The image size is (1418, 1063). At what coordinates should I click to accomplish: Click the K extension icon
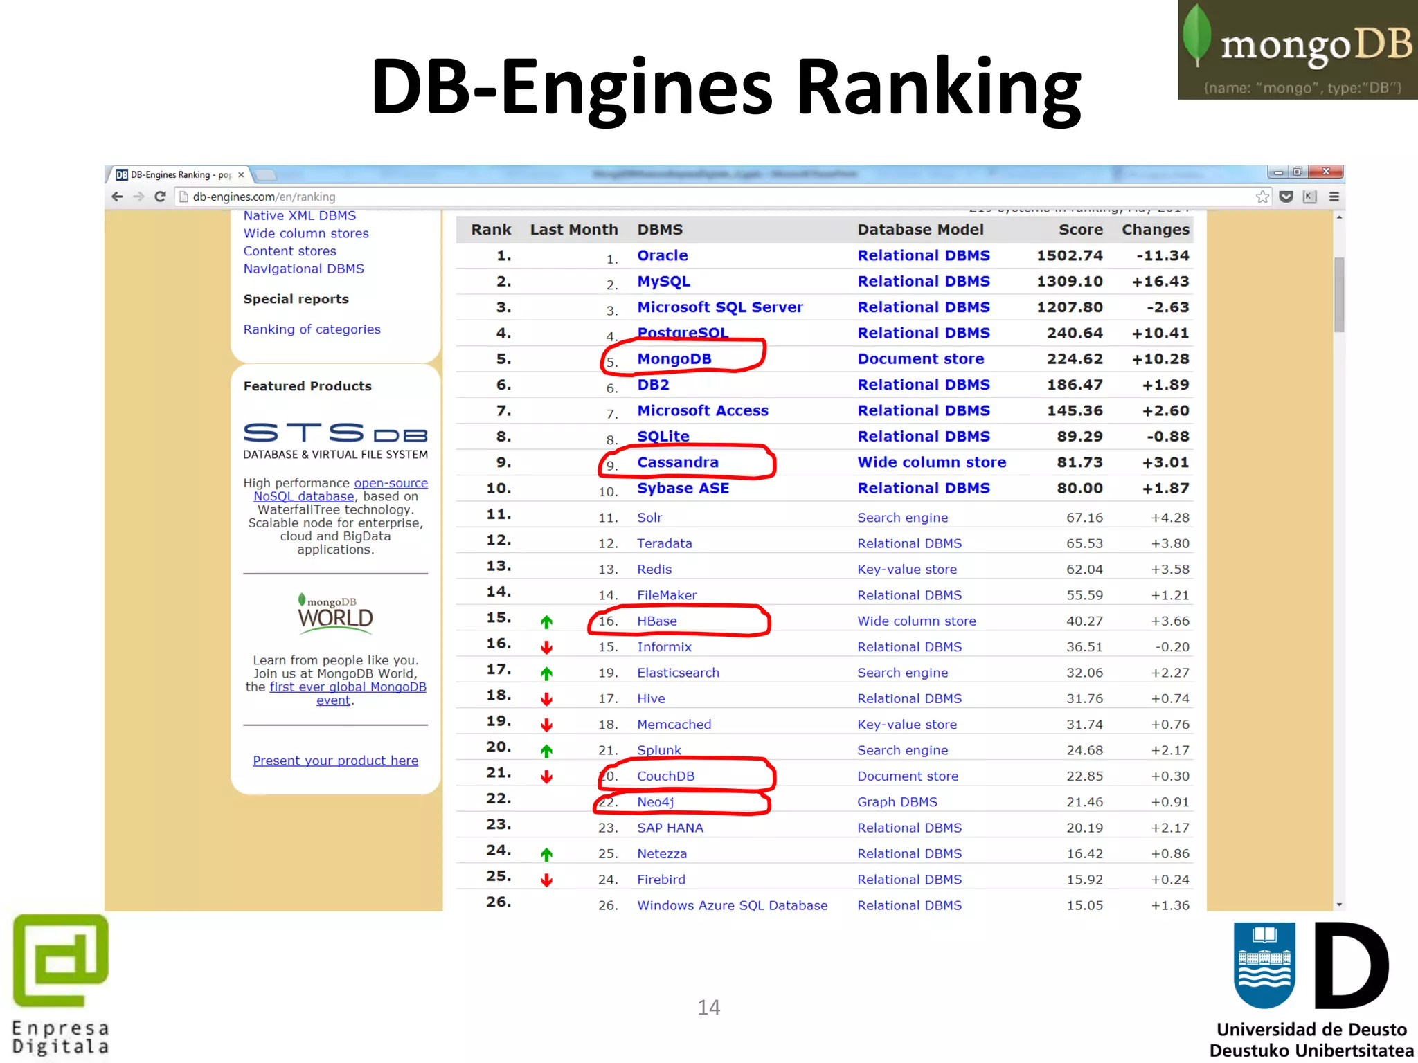coord(1309,197)
